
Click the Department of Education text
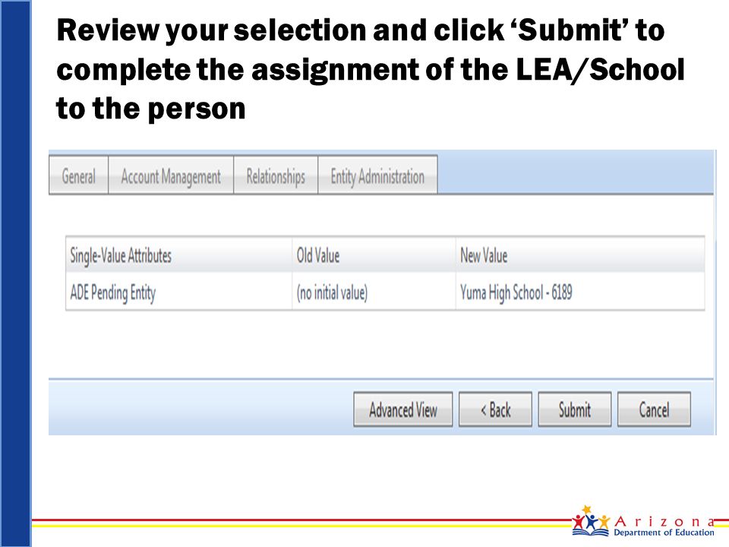point(664,533)
